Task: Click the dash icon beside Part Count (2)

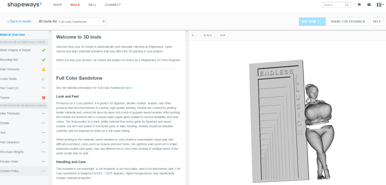Action: click(x=43, y=88)
